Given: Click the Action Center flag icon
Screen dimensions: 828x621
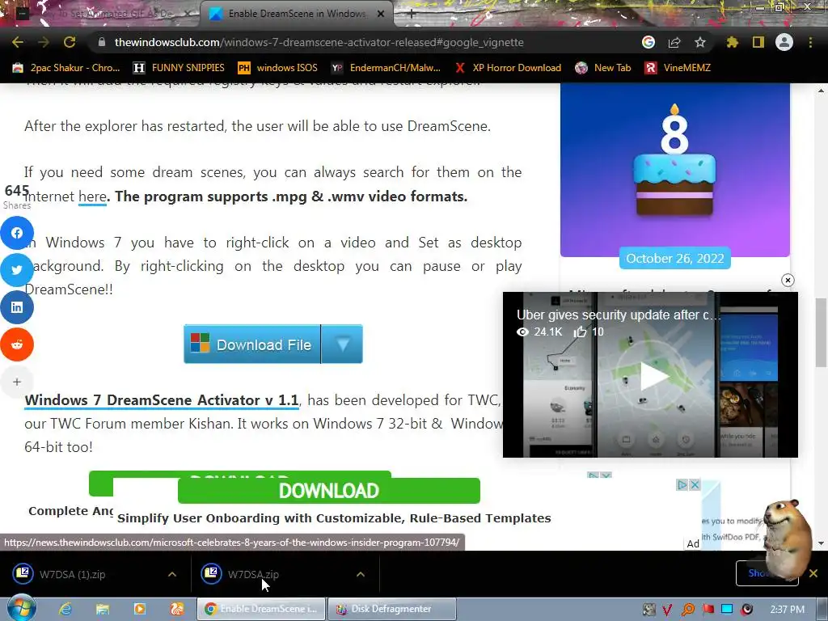Looking at the screenshot, I should pos(708,610).
